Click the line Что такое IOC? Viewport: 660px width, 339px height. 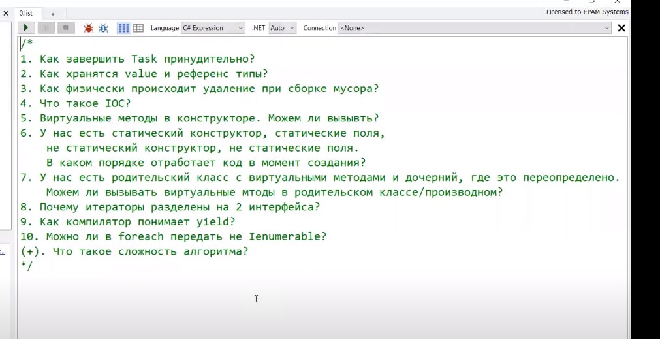point(76,104)
